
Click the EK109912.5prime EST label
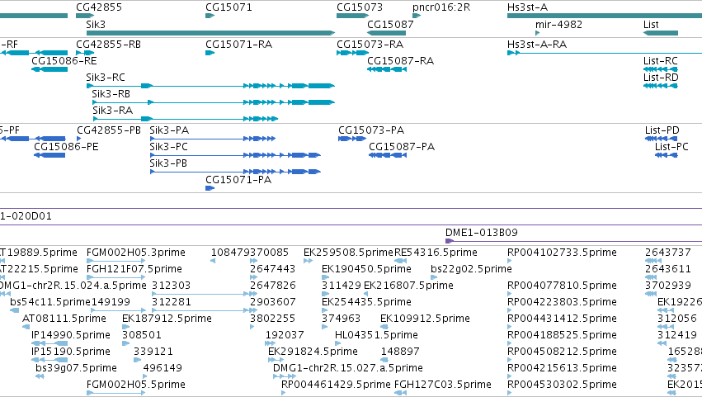pyautogui.click(x=425, y=319)
